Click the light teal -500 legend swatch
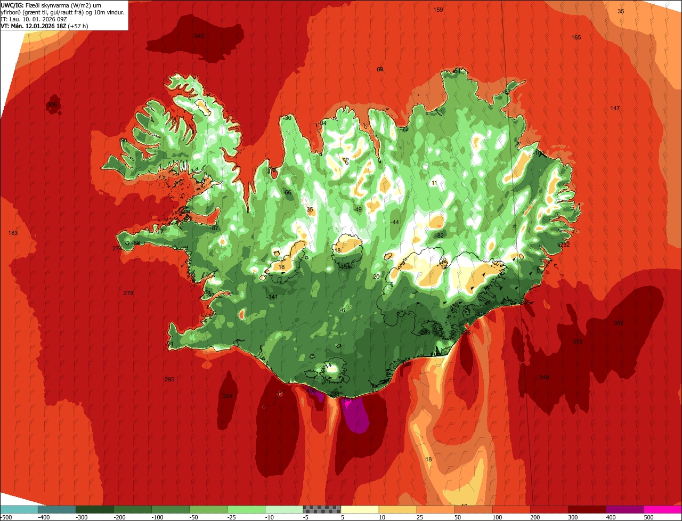 coord(19,509)
